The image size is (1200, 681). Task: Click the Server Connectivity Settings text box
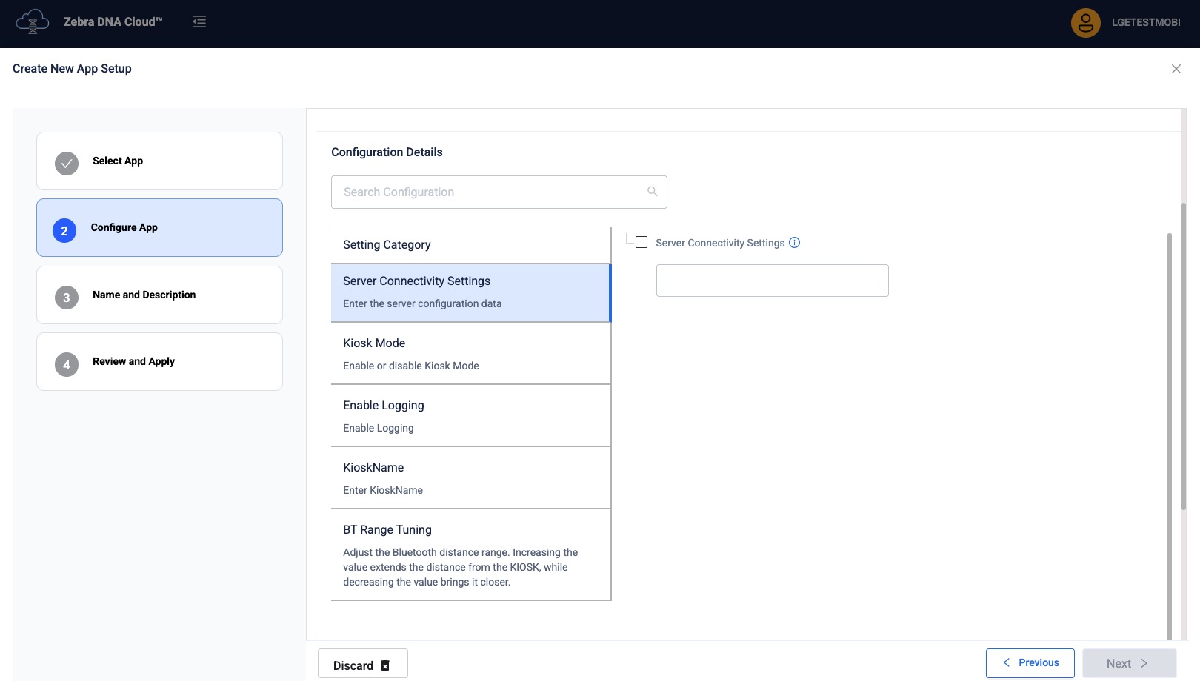(x=772, y=281)
